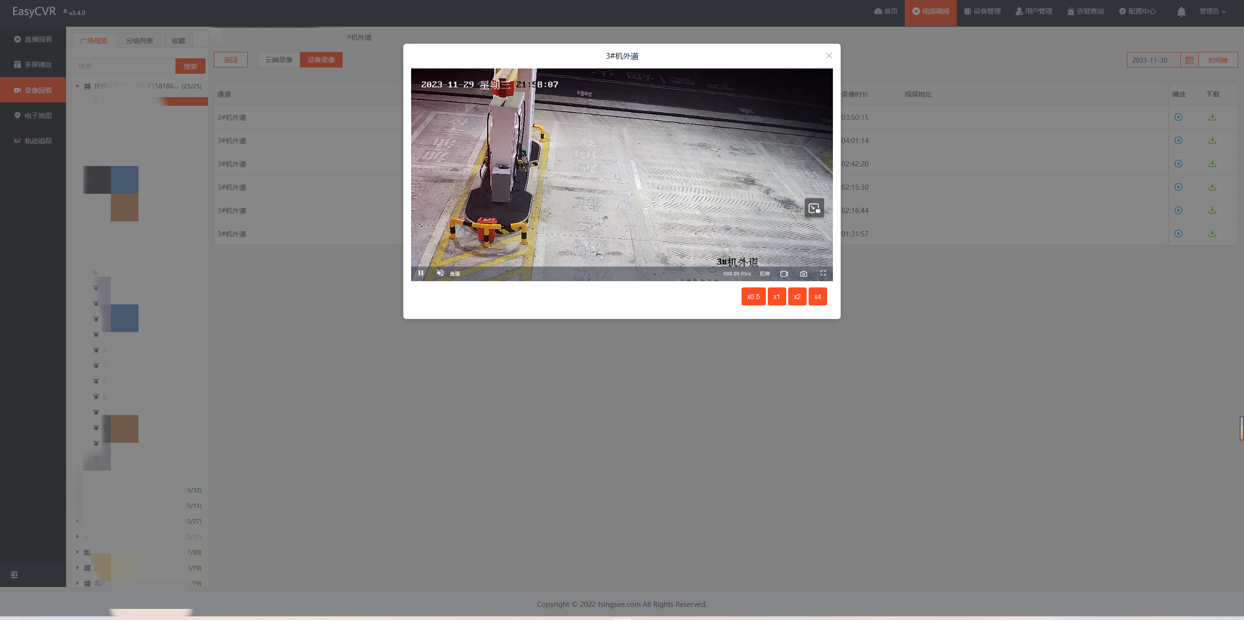This screenshot has height=620, width=1244.
Task: Set playback speed to x2
Action: pyautogui.click(x=797, y=297)
